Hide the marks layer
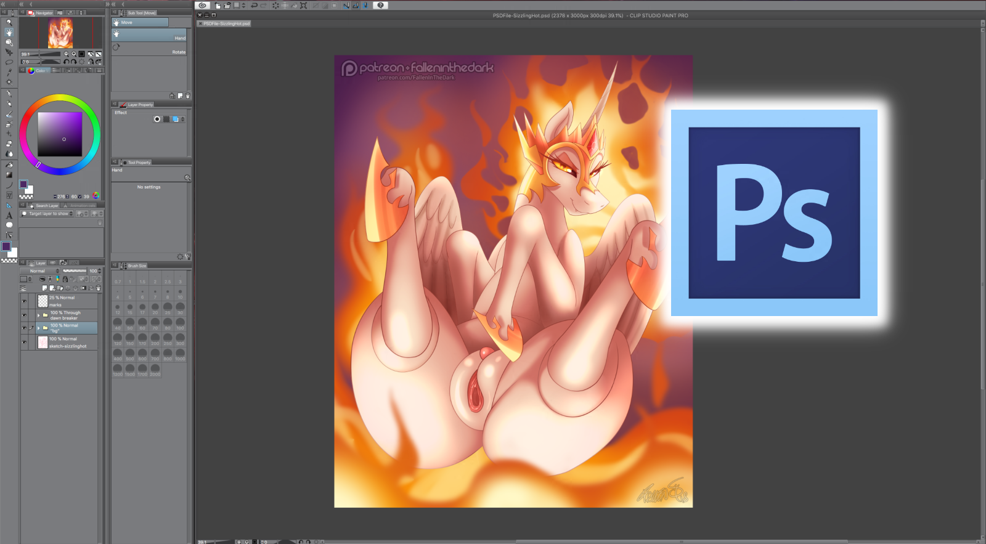The height and width of the screenshot is (544, 986). point(25,301)
